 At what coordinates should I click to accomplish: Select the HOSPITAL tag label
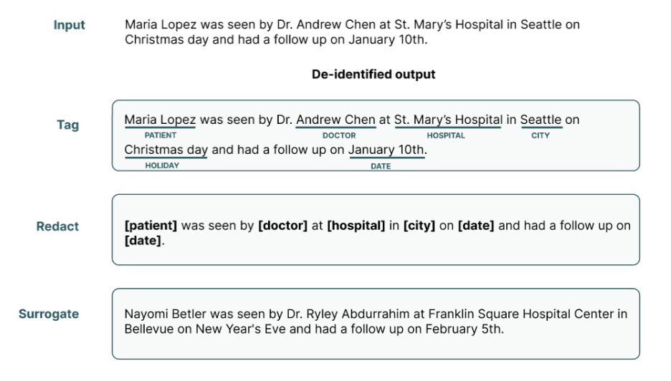[445, 135]
